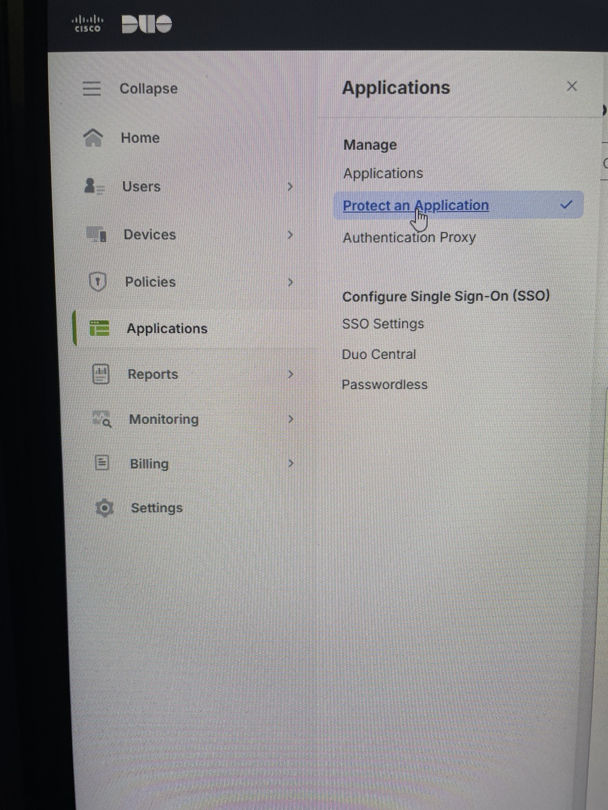Click the Settings gear icon

point(104,508)
